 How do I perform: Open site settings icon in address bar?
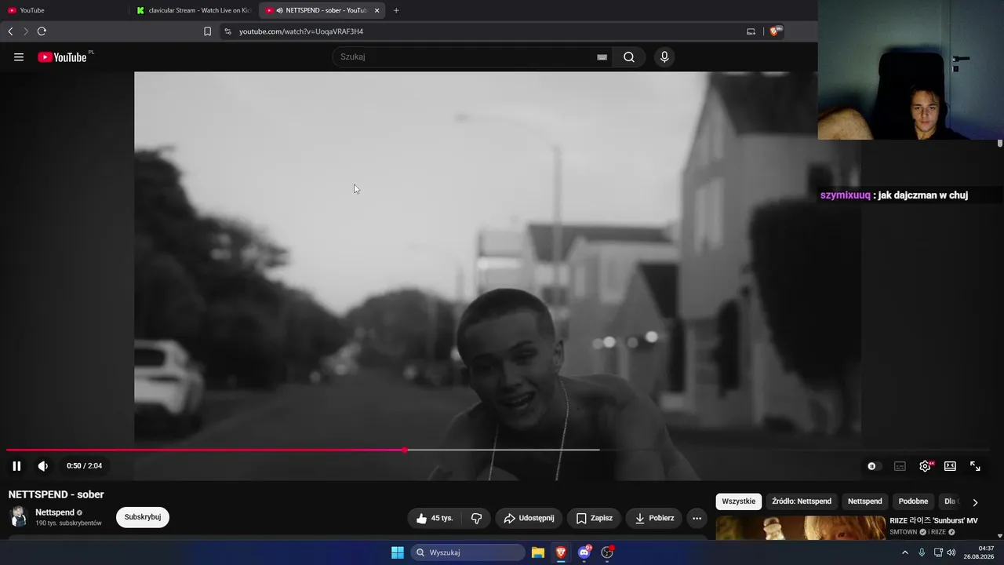pos(227,31)
